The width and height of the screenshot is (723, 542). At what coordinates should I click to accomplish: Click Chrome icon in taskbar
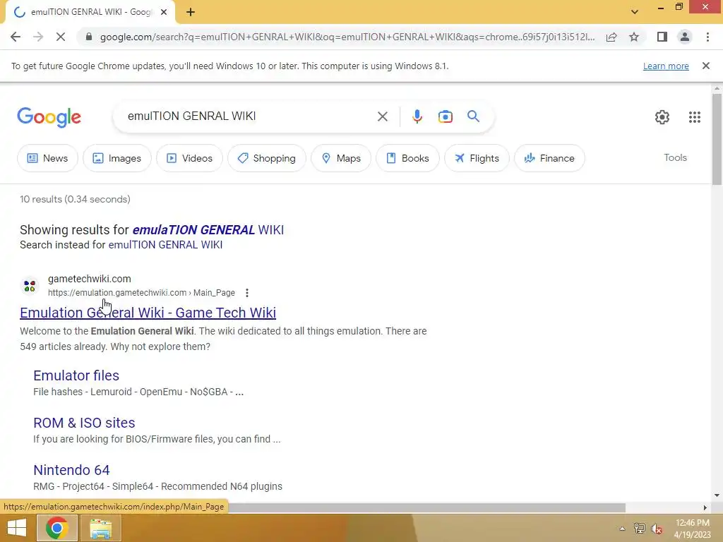click(57, 528)
